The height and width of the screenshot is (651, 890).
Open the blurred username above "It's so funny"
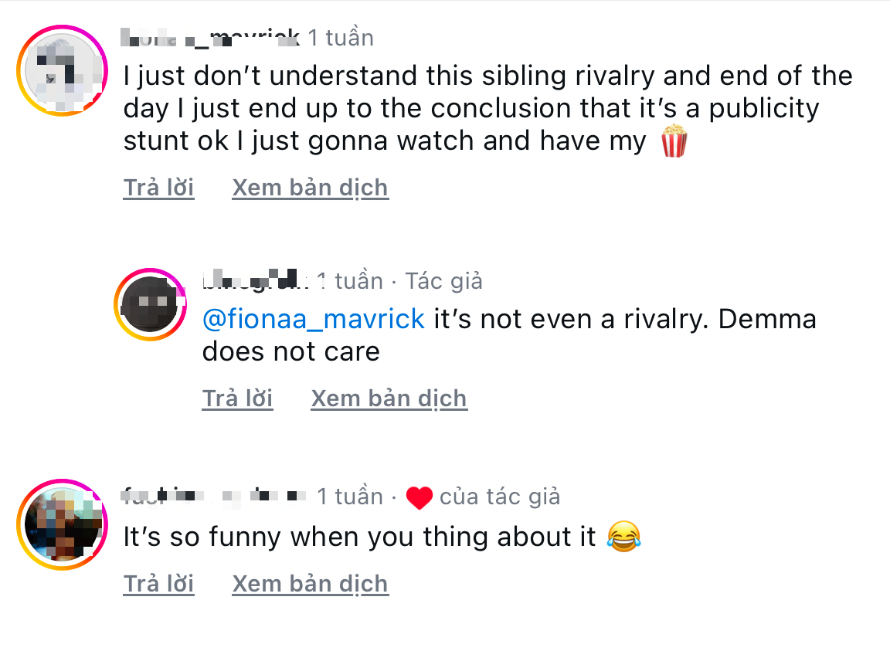[x=214, y=496]
